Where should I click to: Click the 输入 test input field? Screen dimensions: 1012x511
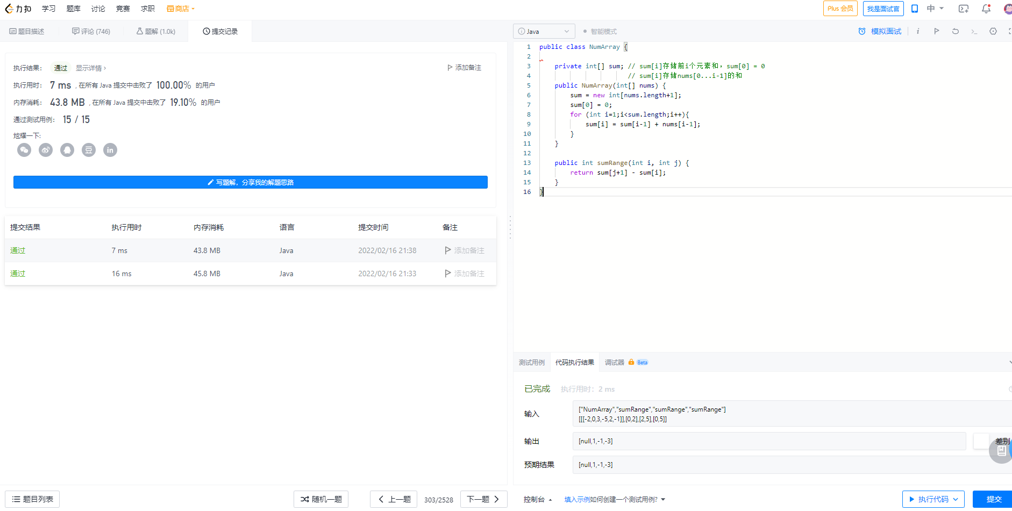(792, 414)
